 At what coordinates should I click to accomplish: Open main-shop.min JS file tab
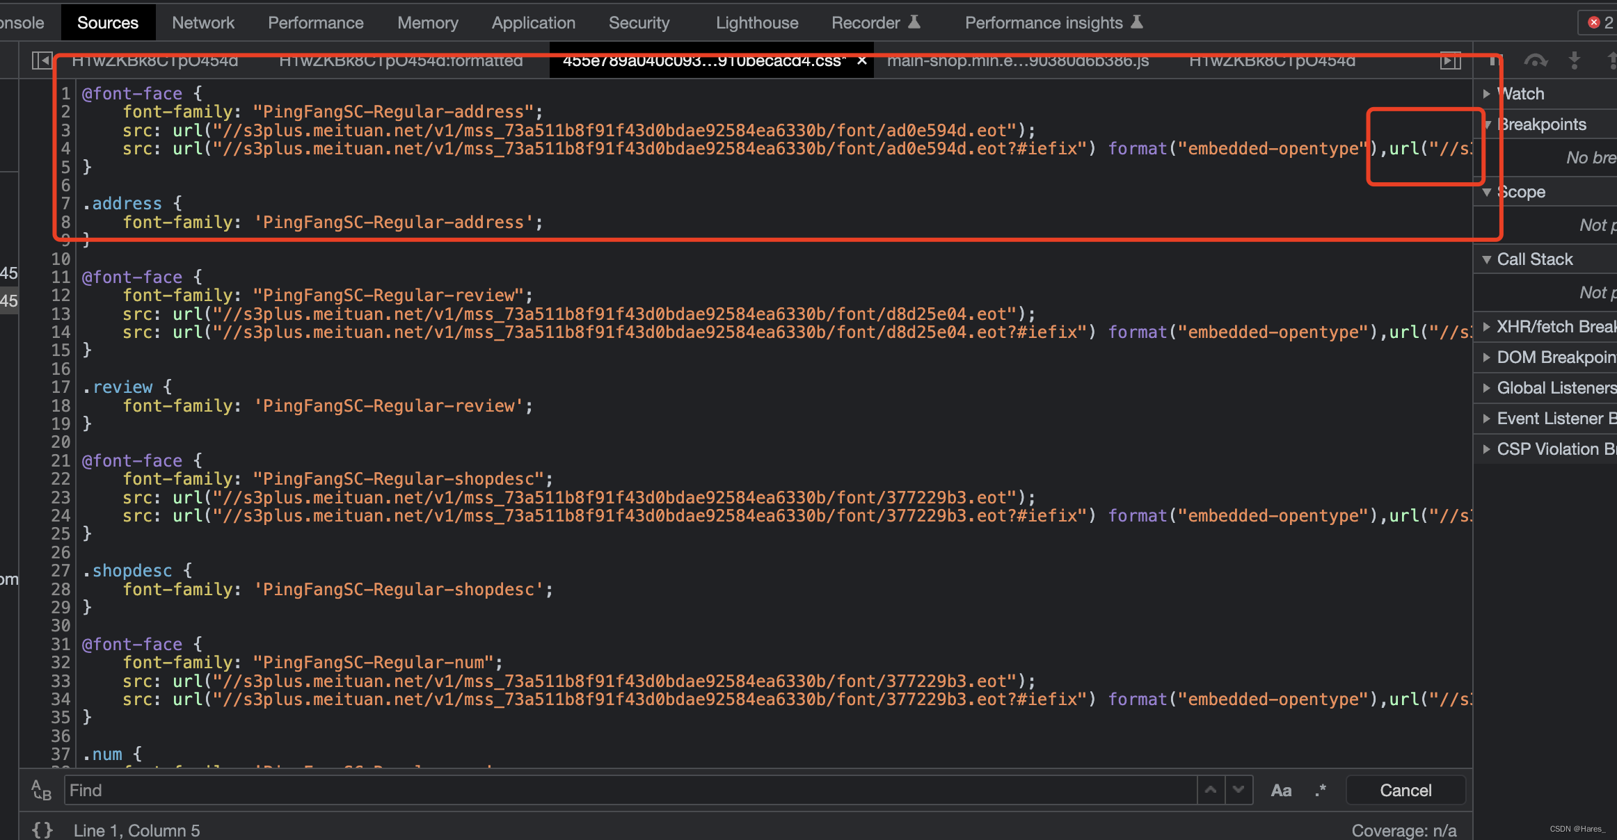pyautogui.click(x=1017, y=60)
